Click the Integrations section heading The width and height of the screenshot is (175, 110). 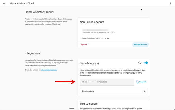click(x=32, y=53)
